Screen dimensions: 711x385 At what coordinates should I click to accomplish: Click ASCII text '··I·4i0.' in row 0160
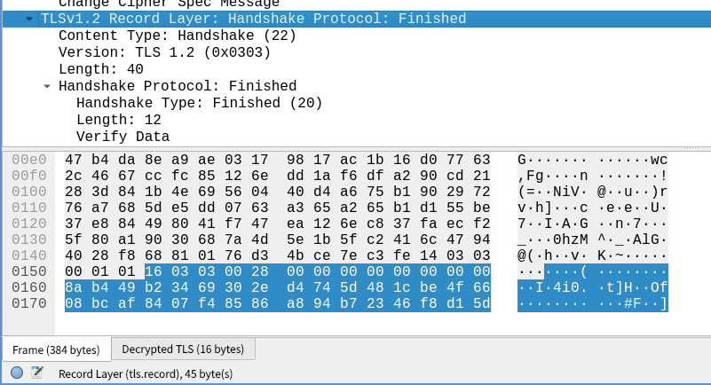pos(553,287)
